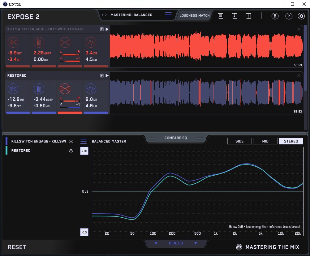Image resolution: width=310 pixels, height=256 pixels.
Task: Play the Restored track
Action: (107, 75)
